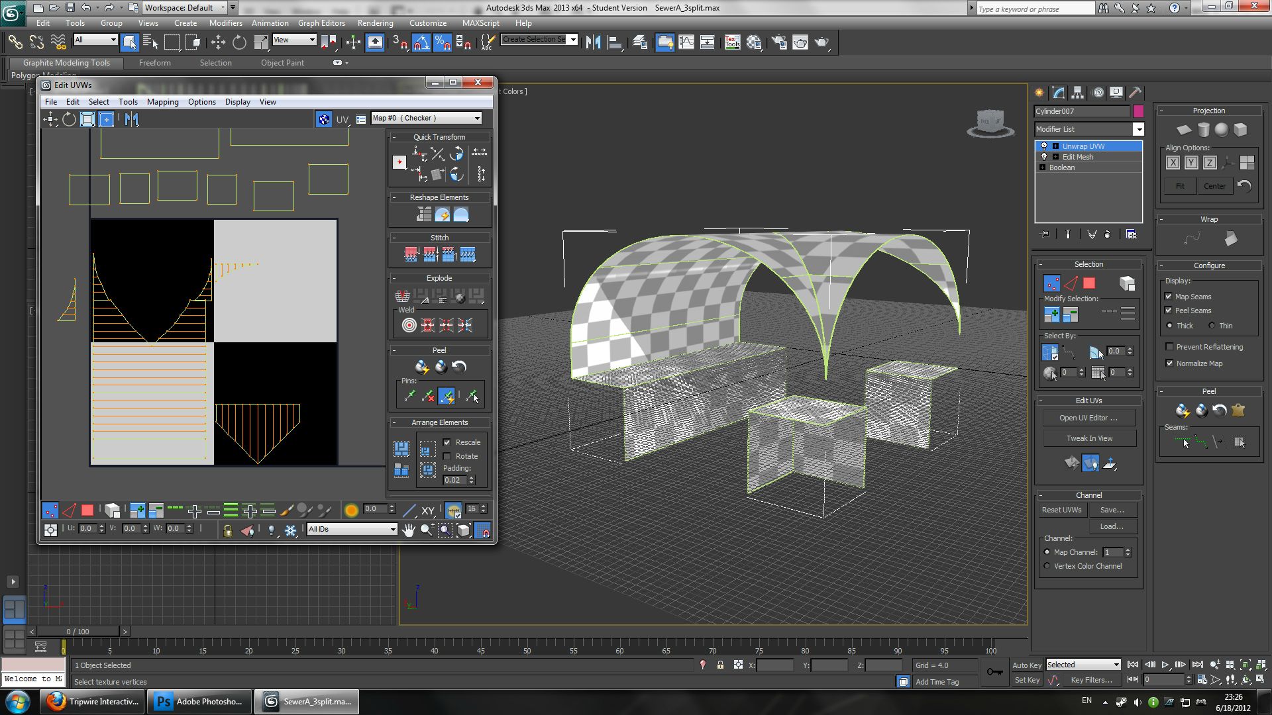This screenshot has width=1272, height=715.
Task: Click the Pan tool in Edit UVWs
Action: (x=408, y=530)
